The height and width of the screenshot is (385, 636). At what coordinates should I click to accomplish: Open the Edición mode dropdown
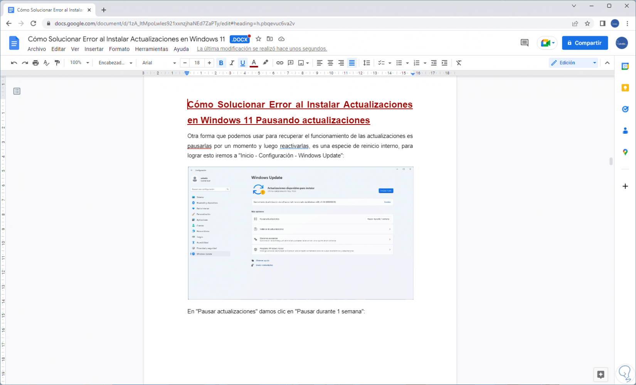[574, 63]
